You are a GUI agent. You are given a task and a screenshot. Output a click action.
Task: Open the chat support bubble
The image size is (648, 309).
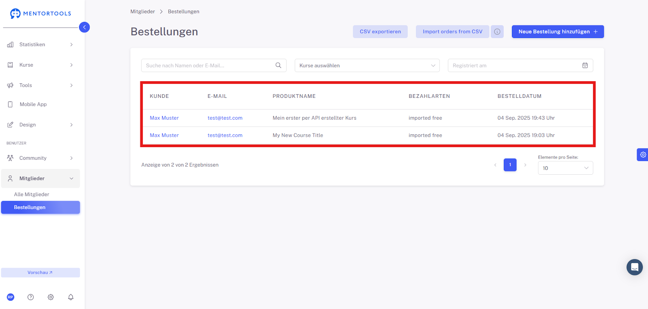click(x=635, y=267)
